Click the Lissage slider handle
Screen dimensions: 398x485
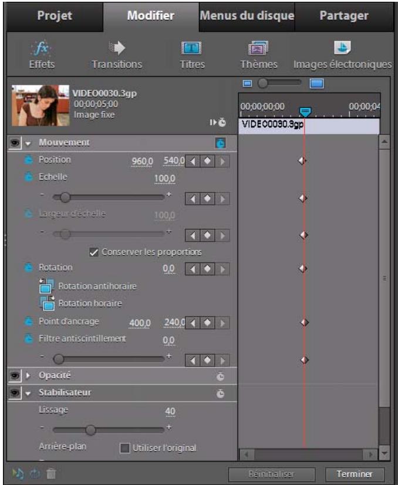90,430
